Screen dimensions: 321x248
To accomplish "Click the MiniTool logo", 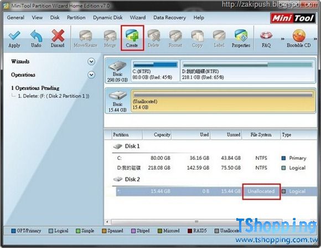I will click(293, 18).
